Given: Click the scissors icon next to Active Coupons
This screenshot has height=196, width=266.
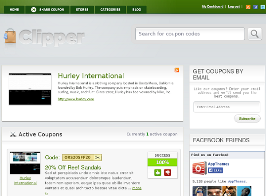Looking at the screenshot, I should [13, 134].
